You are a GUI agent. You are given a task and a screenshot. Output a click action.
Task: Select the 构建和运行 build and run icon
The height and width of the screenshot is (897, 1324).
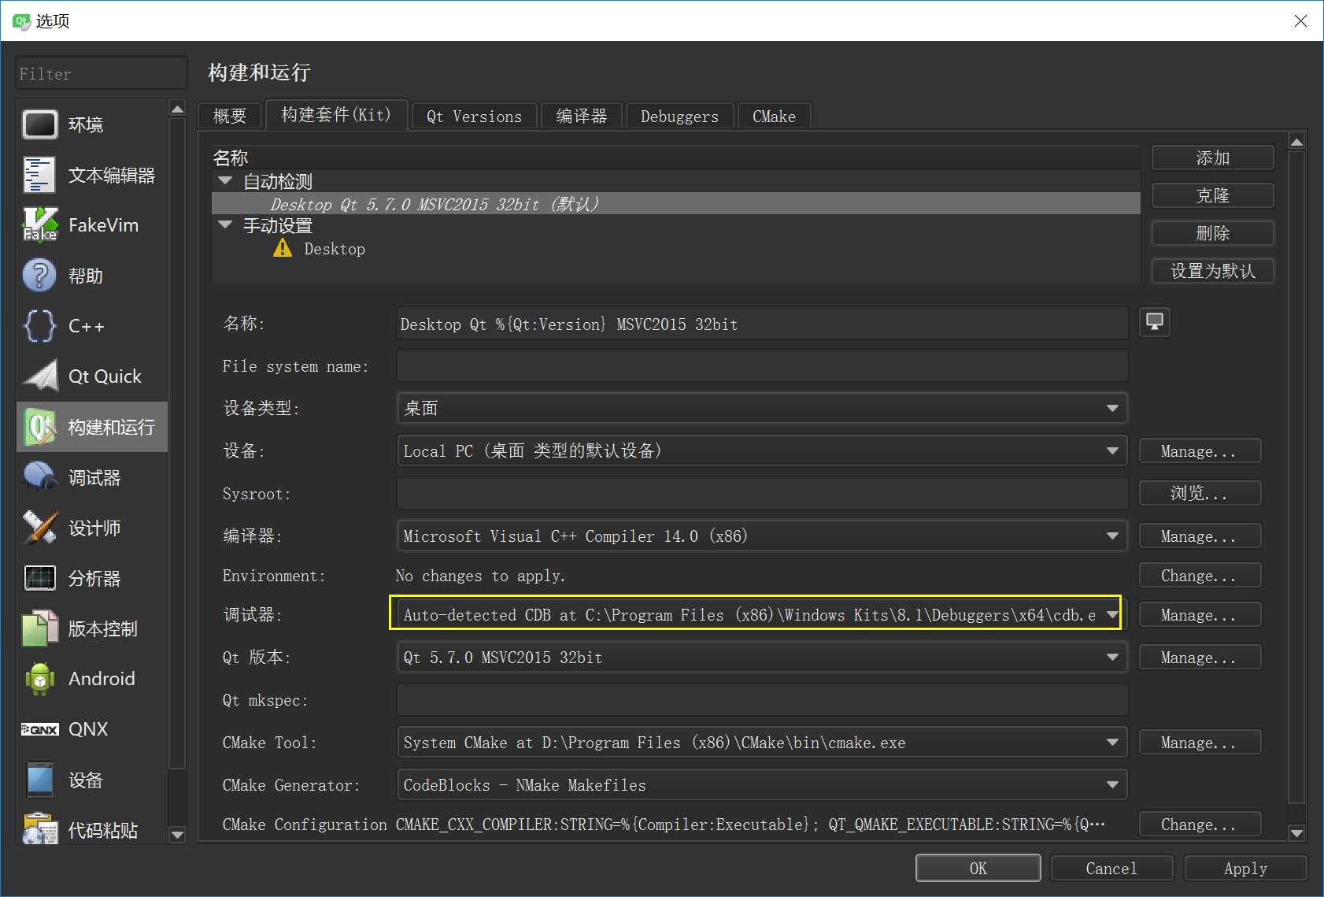pyautogui.click(x=39, y=427)
